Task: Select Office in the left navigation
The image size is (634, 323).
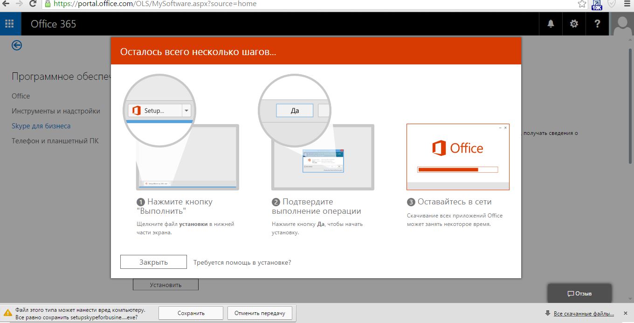Action: [21, 96]
